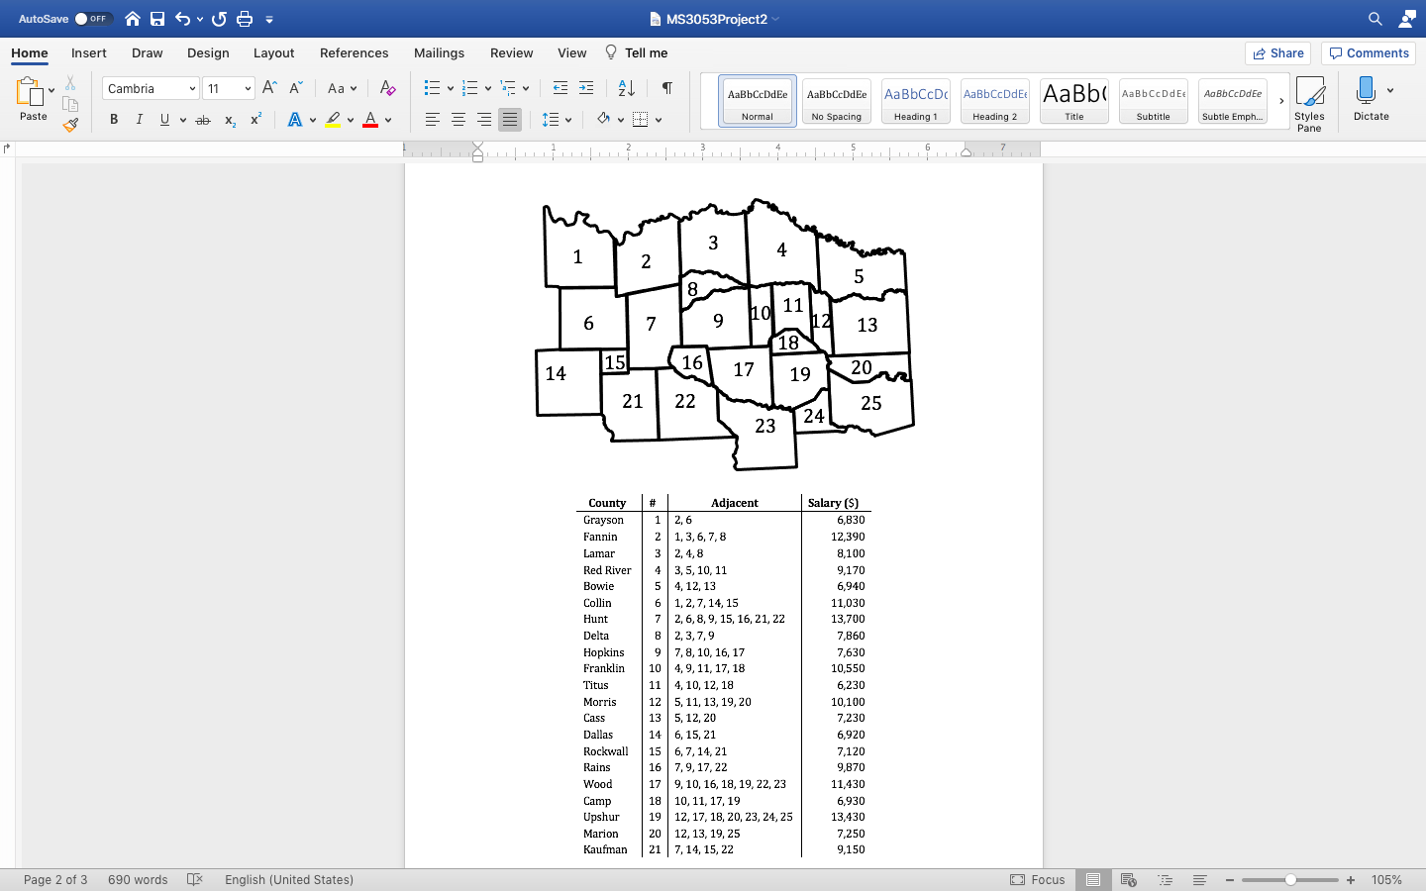Align text to the right
1426x891 pixels.
point(484,120)
